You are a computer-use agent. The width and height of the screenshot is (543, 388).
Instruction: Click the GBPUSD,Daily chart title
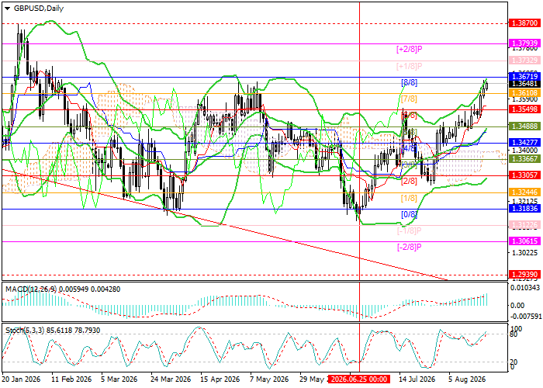39,9
